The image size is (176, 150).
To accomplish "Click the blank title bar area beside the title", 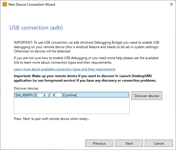I will (112, 5).
